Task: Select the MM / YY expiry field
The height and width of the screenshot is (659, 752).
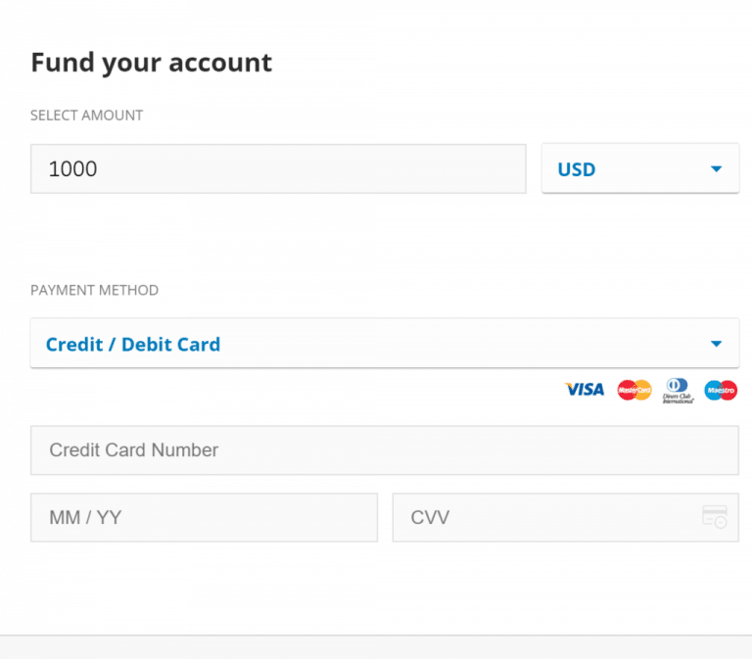Action: coord(204,518)
